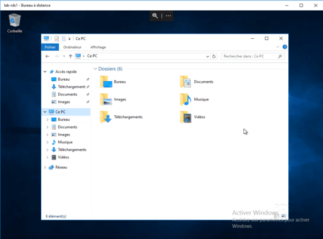Open the Ordinateur ribbon tab
The image size is (323, 239).
click(73, 47)
